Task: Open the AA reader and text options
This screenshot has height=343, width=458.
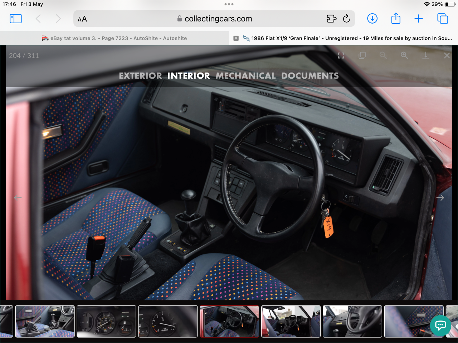Action: [82, 19]
